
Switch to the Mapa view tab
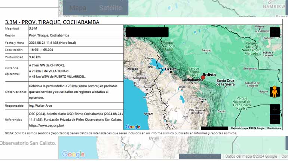click(x=78, y=8)
